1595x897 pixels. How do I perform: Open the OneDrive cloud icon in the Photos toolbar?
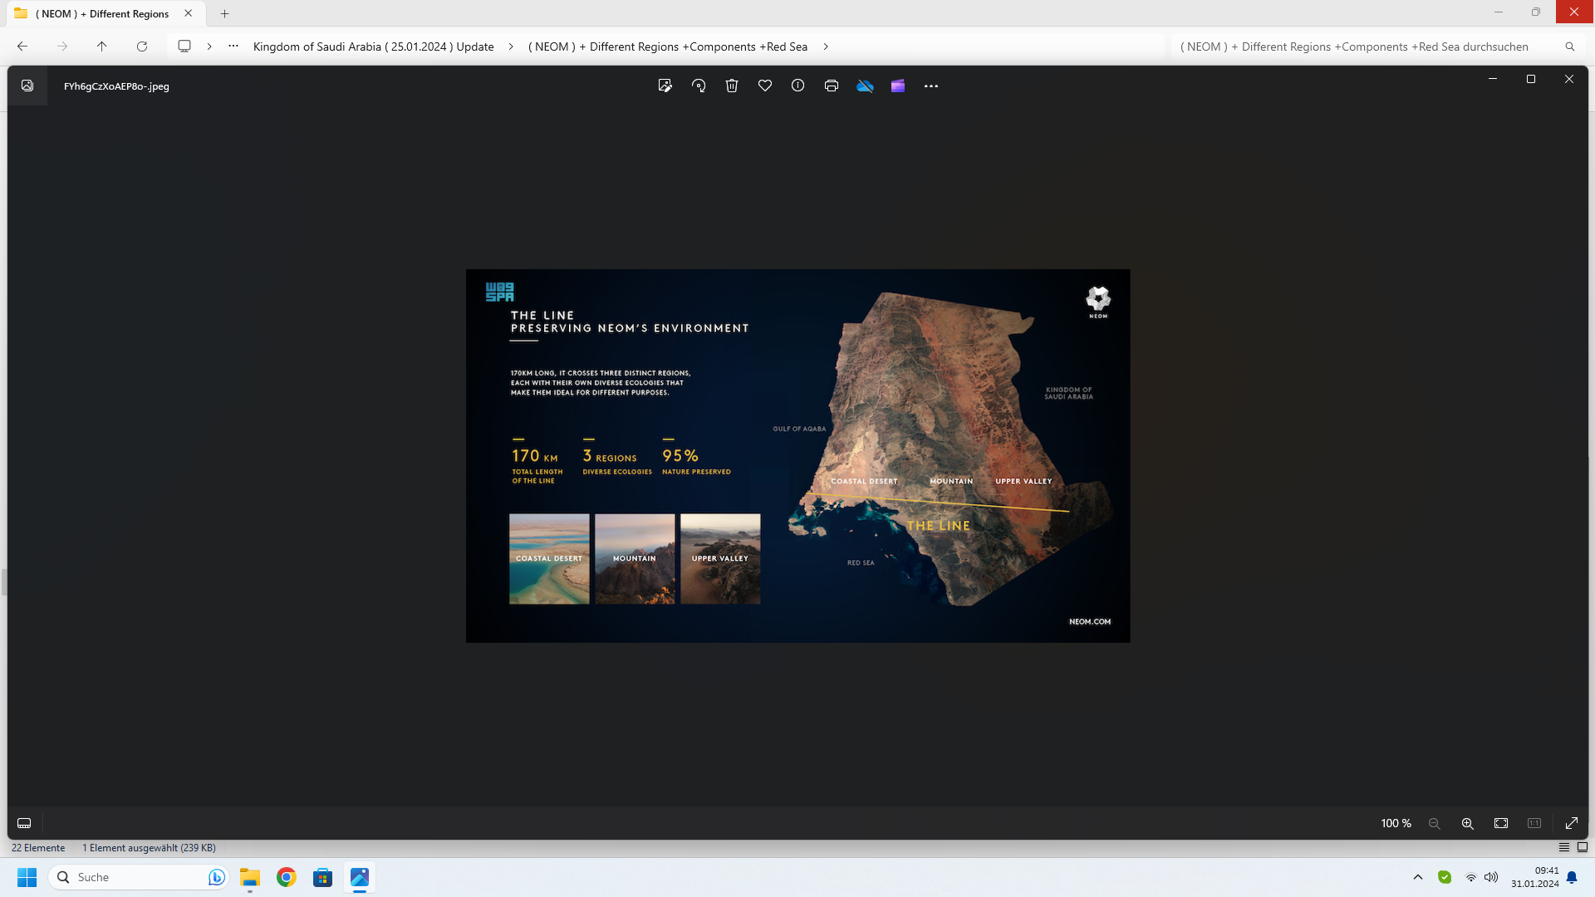tap(865, 86)
